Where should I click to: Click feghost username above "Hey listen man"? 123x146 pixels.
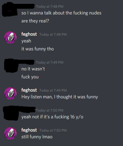tap(29, 90)
